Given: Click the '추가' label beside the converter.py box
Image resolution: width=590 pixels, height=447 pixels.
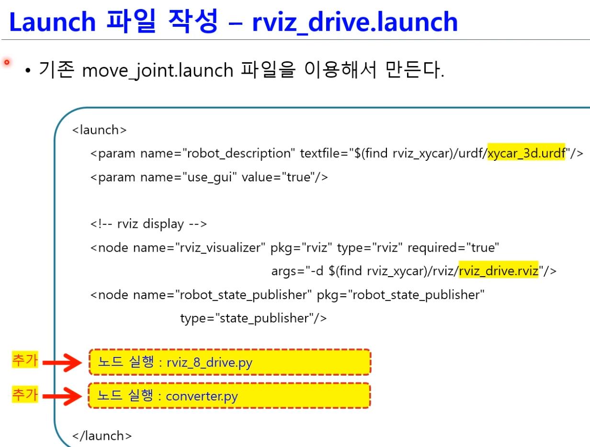Looking at the screenshot, I should (24, 395).
